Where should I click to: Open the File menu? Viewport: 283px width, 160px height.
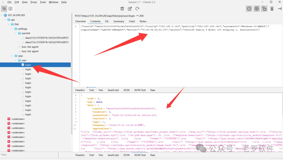point(9,2)
